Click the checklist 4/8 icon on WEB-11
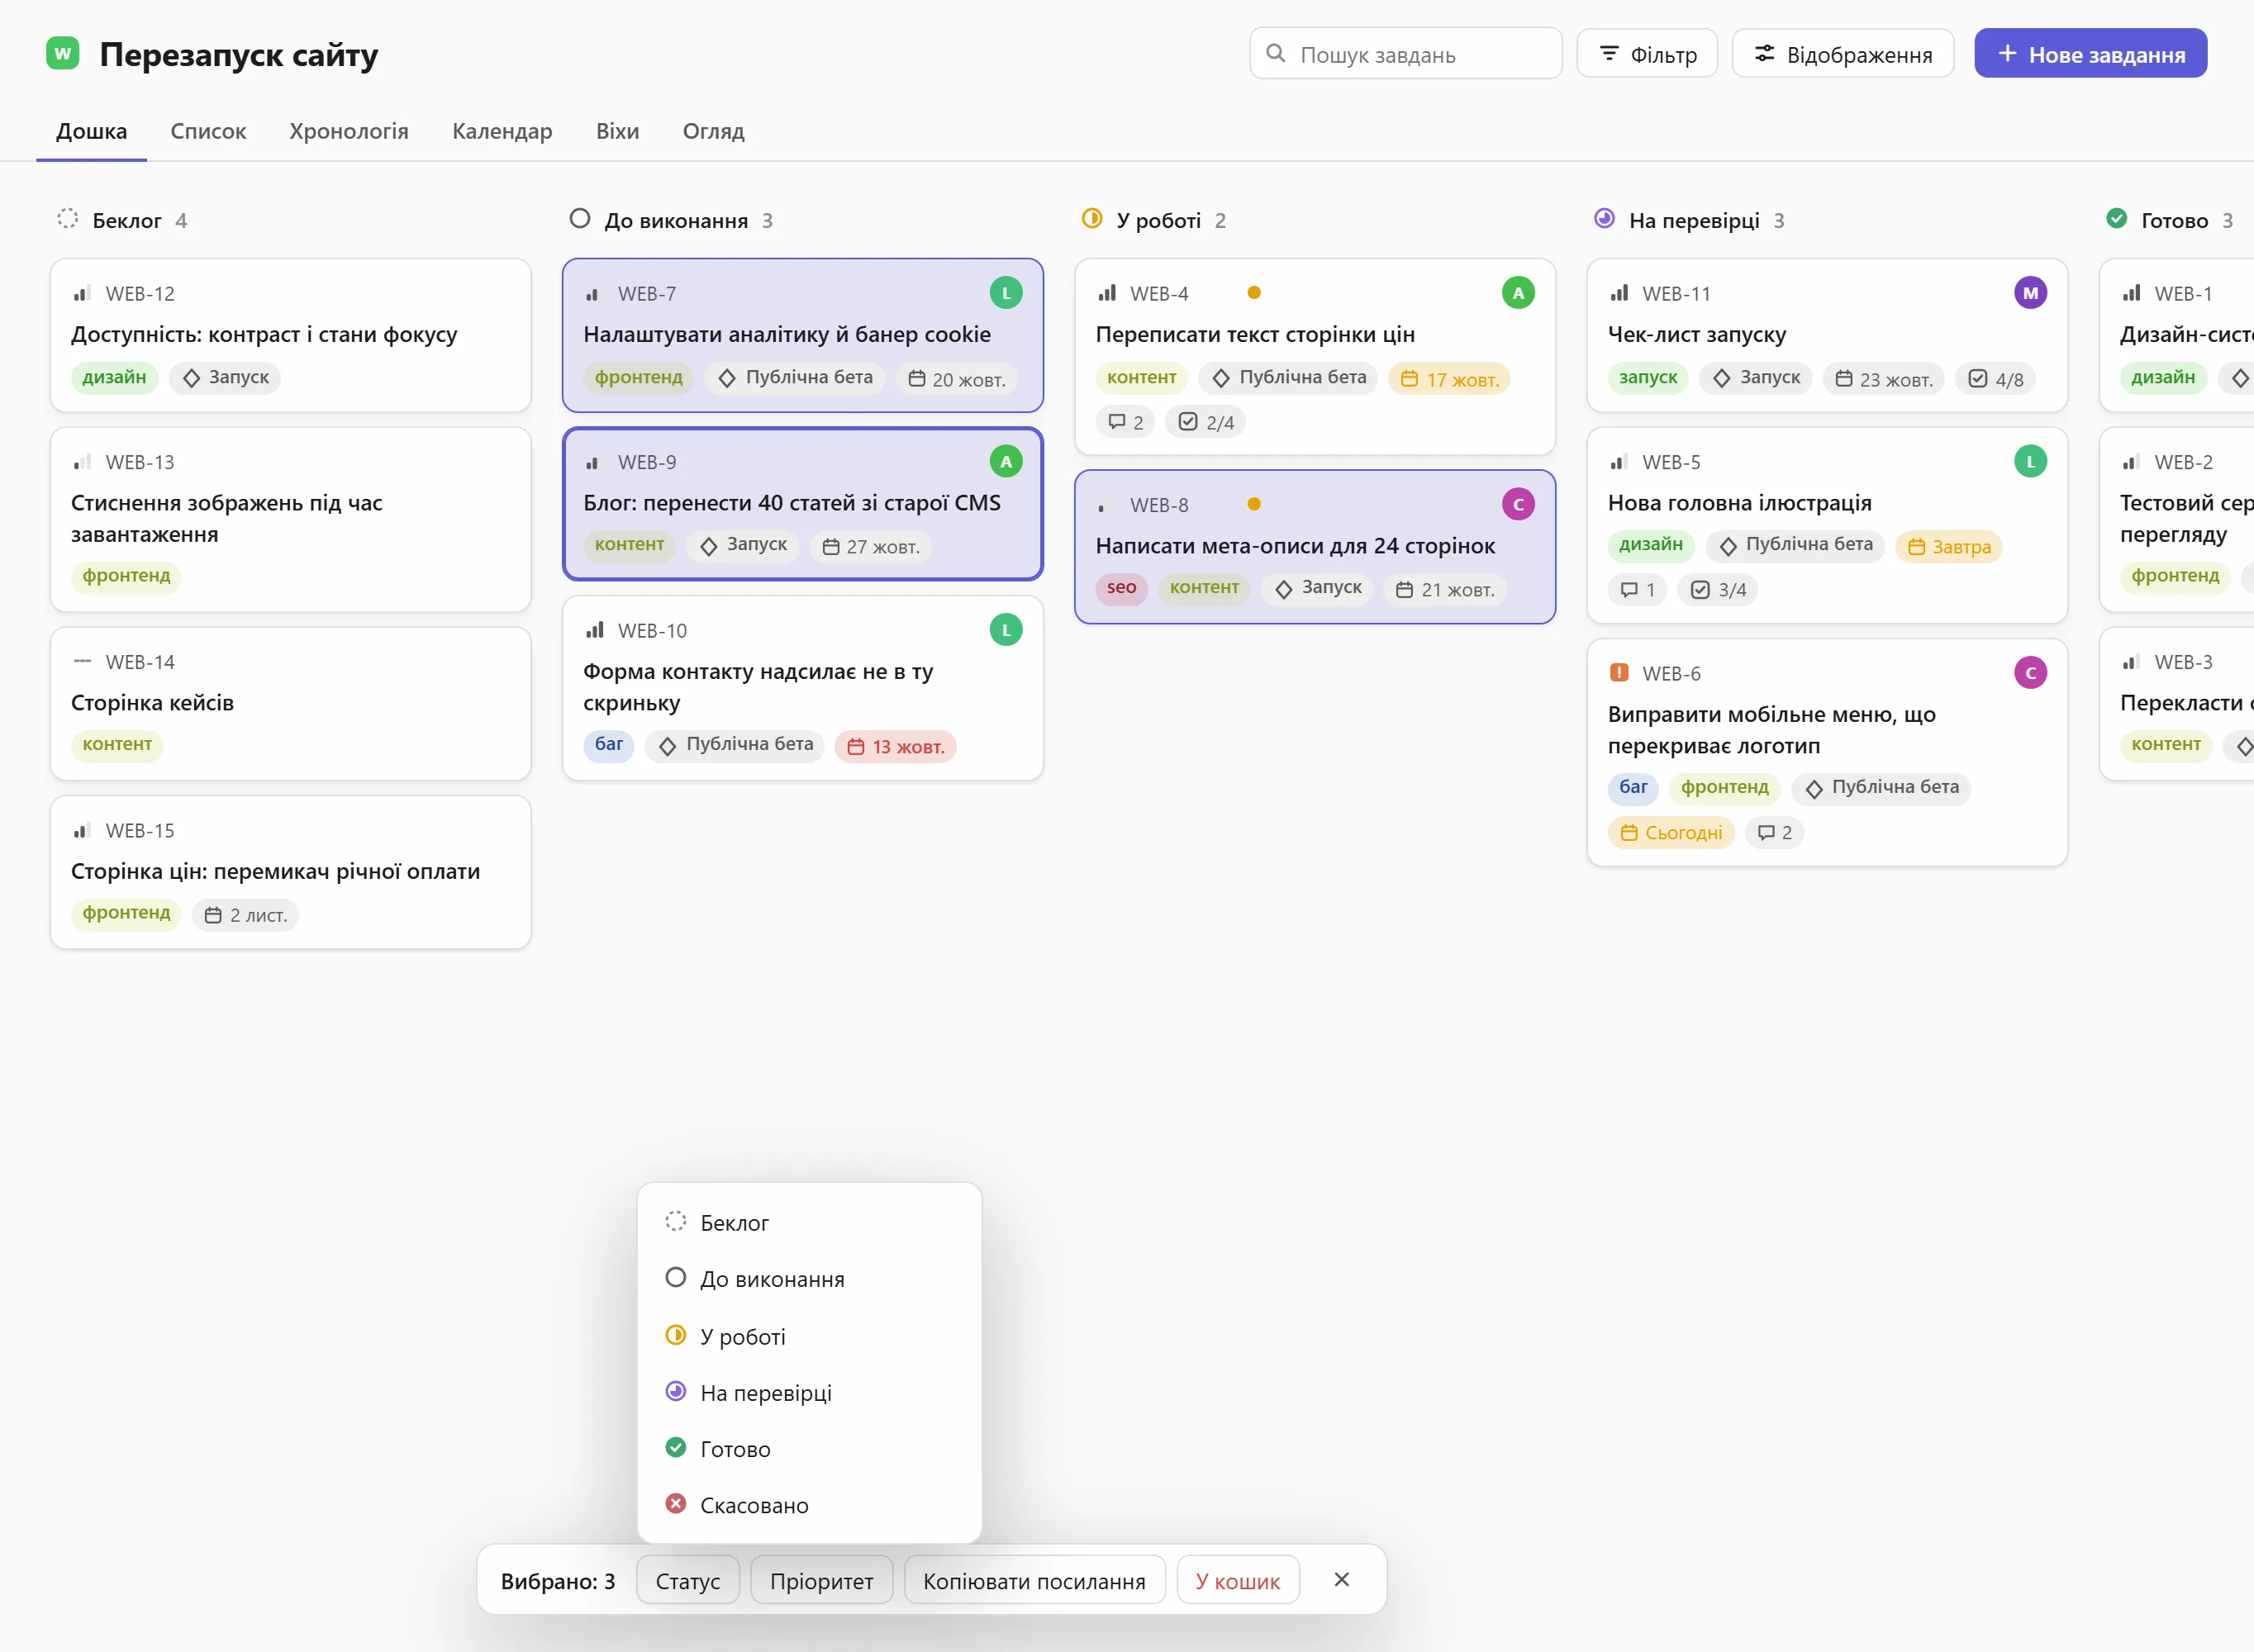The image size is (2254, 1652). [1977, 378]
